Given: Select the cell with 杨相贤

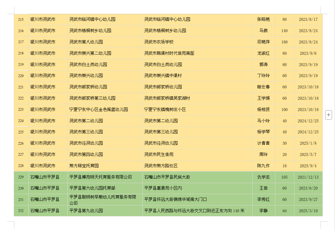Looking at the screenshot, I should coord(263,110).
